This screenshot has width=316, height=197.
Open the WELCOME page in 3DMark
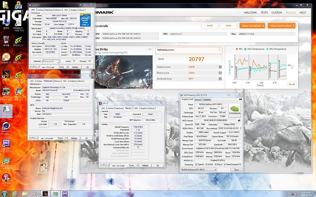coord(250,12)
